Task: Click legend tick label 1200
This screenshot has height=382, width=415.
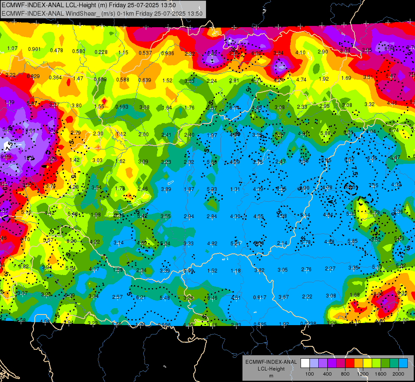Action: (x=363, y=374)
